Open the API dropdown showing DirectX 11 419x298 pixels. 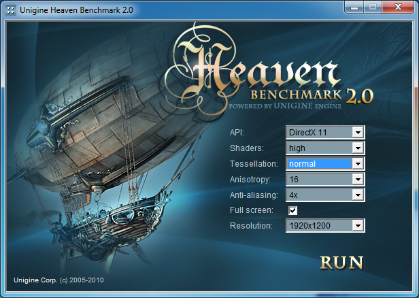tap(325, 132)
